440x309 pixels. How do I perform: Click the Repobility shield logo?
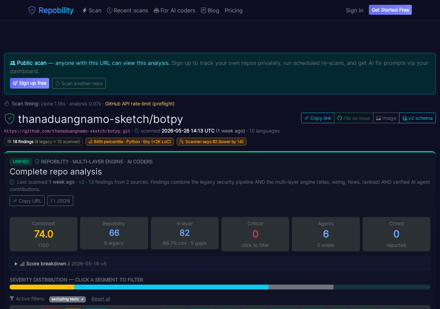coord(32,10)
